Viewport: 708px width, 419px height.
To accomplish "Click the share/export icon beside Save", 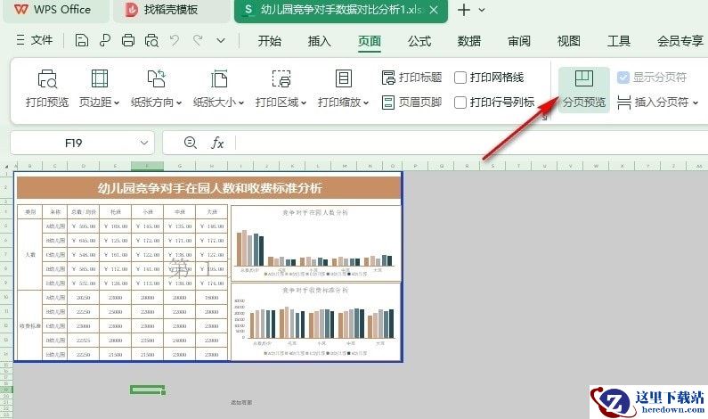I will pos(105,41).
